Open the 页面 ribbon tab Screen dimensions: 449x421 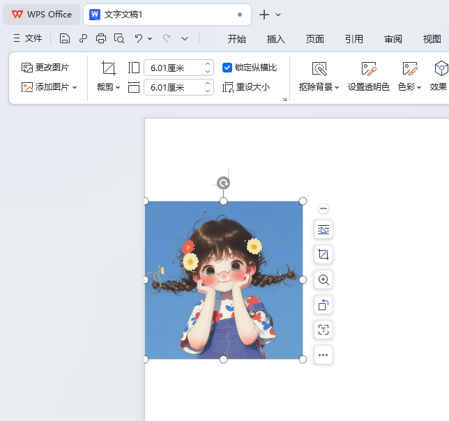click(x=314, y=39)
